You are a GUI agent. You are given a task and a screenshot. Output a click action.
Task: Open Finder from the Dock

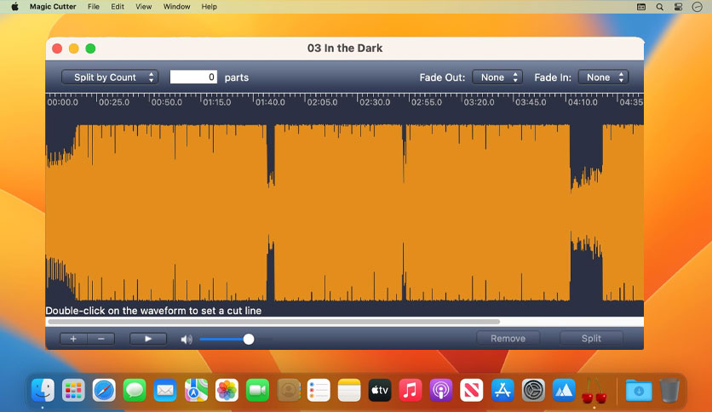point(43,390)
